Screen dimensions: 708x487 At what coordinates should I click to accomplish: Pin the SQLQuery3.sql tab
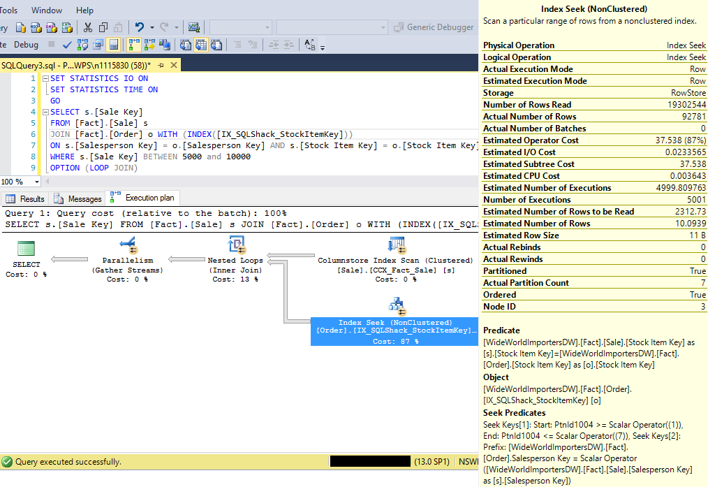[x=161, y=65]
